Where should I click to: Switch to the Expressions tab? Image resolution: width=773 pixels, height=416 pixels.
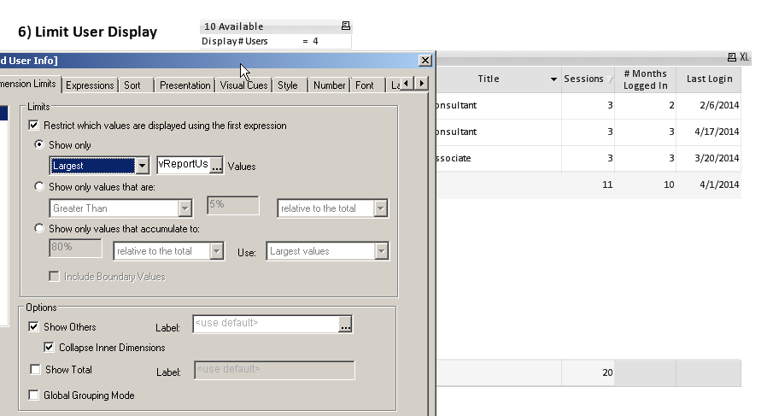[x=90, y=85]
